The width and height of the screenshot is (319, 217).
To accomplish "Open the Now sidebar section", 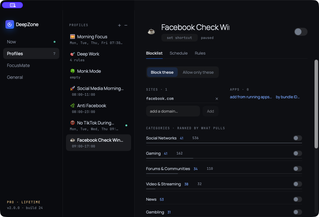I will (x=31, y=42).
